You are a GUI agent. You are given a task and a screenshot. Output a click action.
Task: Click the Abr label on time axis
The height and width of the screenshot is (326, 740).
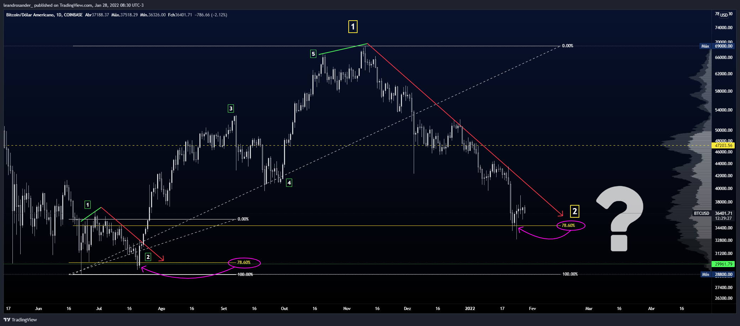pyautogui.click(x=651, y=309)
